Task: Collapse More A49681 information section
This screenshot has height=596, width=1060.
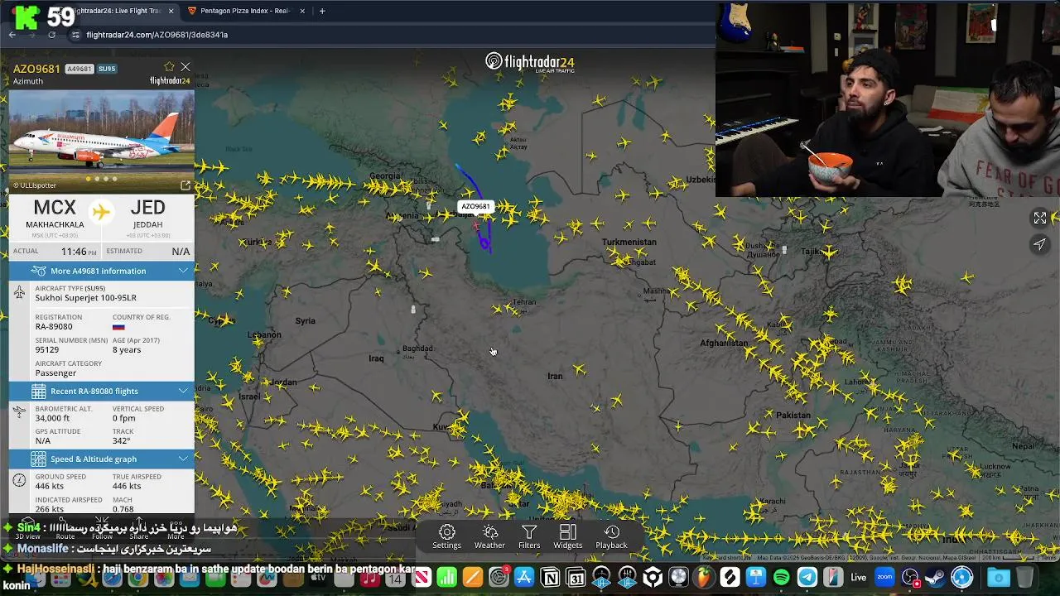Action: coord(182,271)
